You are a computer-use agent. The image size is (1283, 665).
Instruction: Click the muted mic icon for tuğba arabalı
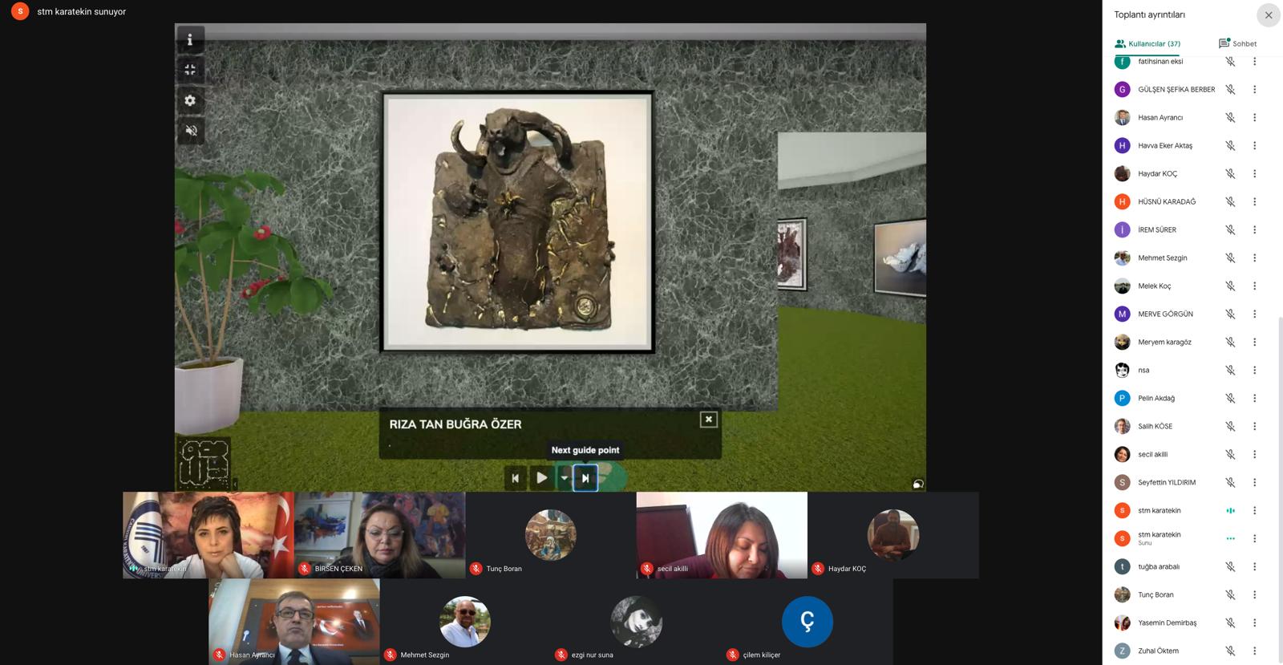(x=1230, y=567)
